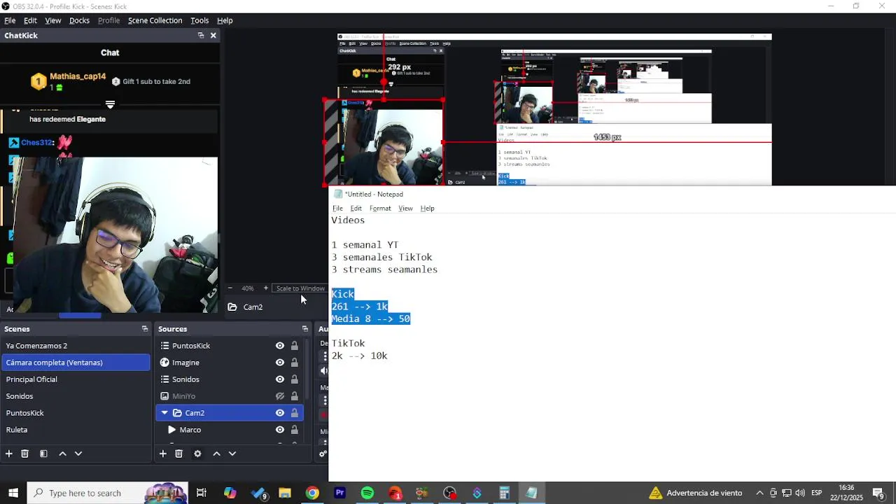Click the ESP keyboard language indicator
Viewport: 896px width, 504px height.
coord(816,493)
